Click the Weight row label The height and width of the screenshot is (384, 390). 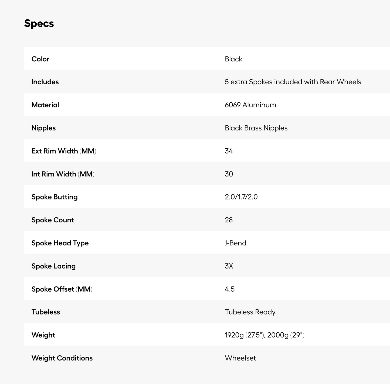[x=43, y=335]
